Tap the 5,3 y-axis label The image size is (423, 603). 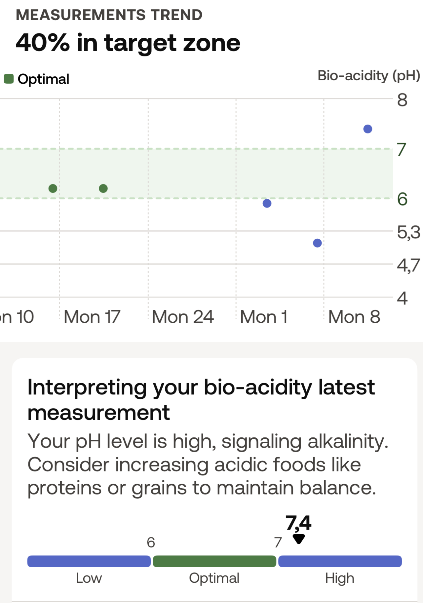point(408,232)
